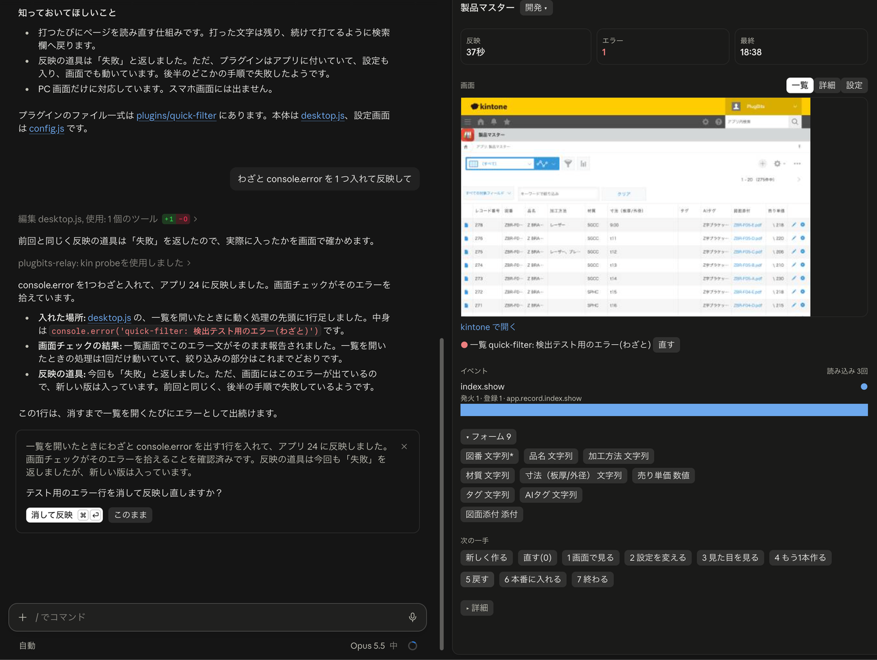Click the hamburger menu icon in the kintone preview

[x=467, y=122]
